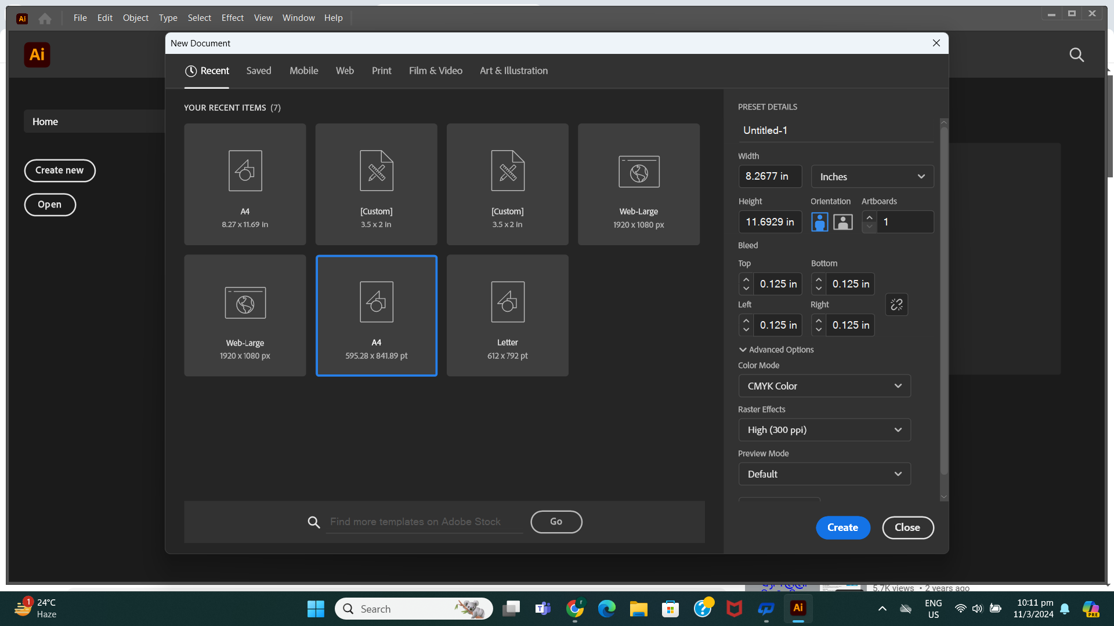
Task: Show hidden system tray icons
Action: [x=882, y=609]
